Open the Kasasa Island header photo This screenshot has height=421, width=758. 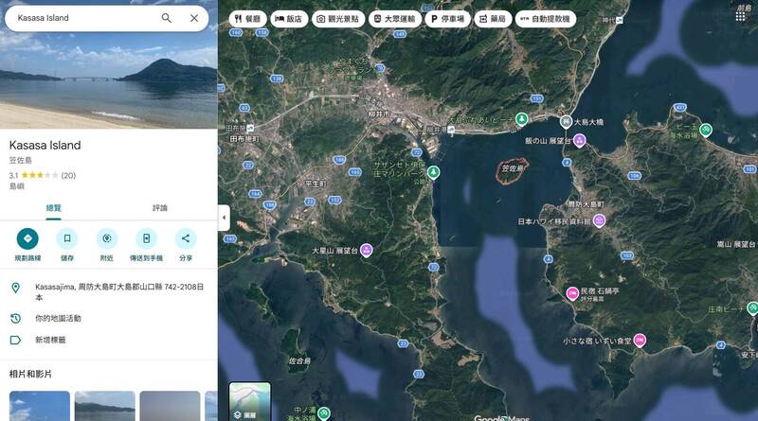tap(109, 79)
